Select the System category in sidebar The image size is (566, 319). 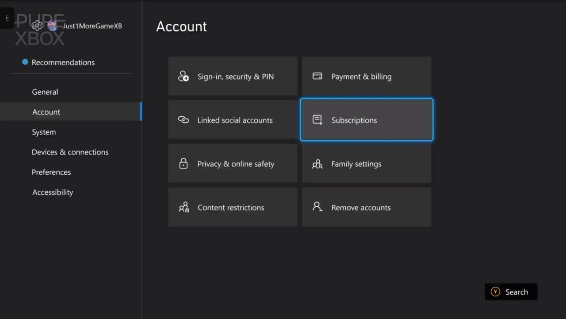point(44,132)
